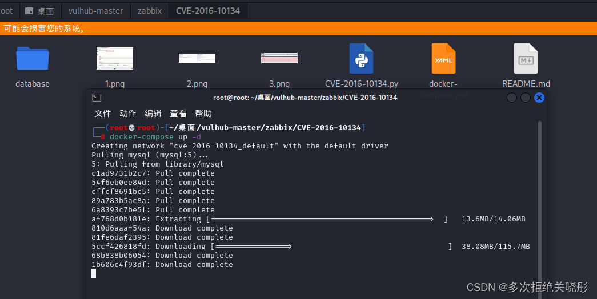Viewport: 597px width, 299px height.
Task: Select the 3.png image thumbnail
Action: [279, 58]
